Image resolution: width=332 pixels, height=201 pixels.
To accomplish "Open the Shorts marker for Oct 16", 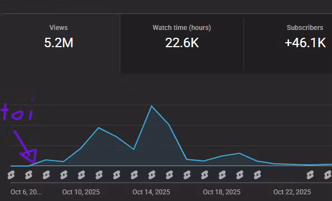I will click(x=187, y=175).
